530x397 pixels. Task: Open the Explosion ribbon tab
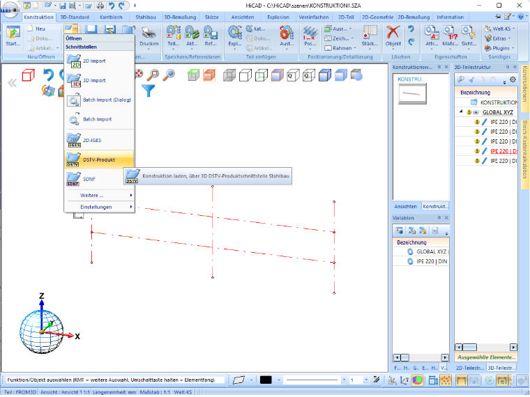(x=278, y=17)
